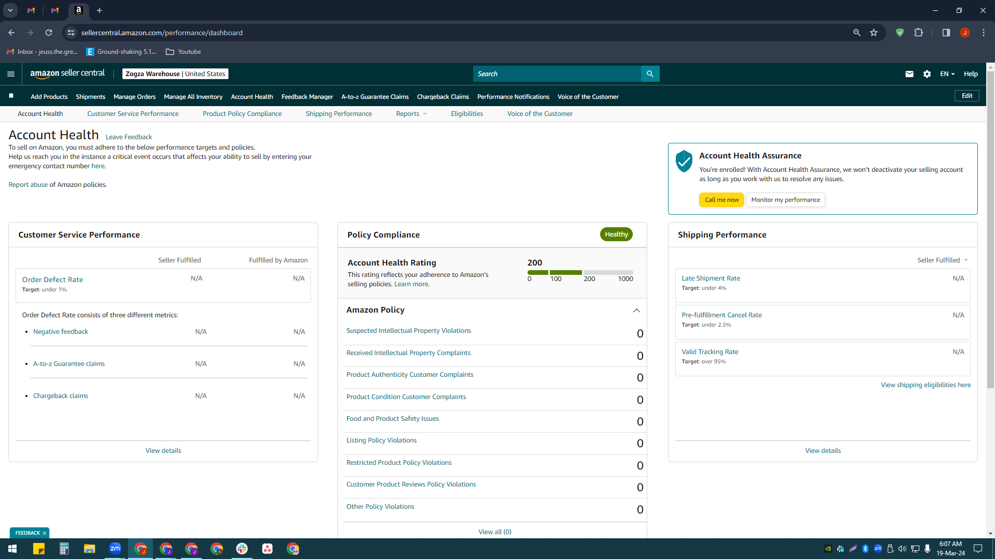
Task: Open Manage Orders menu item
Action: tap(135, 97)
